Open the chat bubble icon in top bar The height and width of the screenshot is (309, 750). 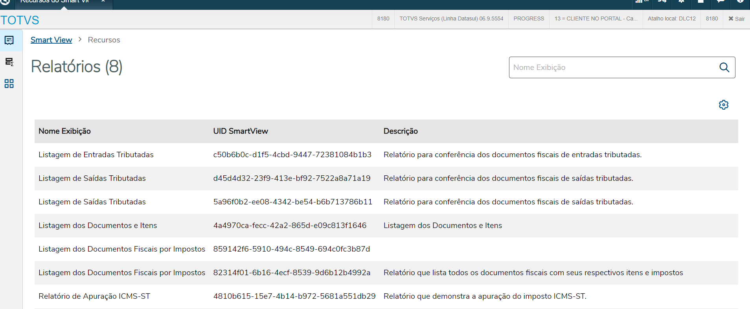[721, 1]
